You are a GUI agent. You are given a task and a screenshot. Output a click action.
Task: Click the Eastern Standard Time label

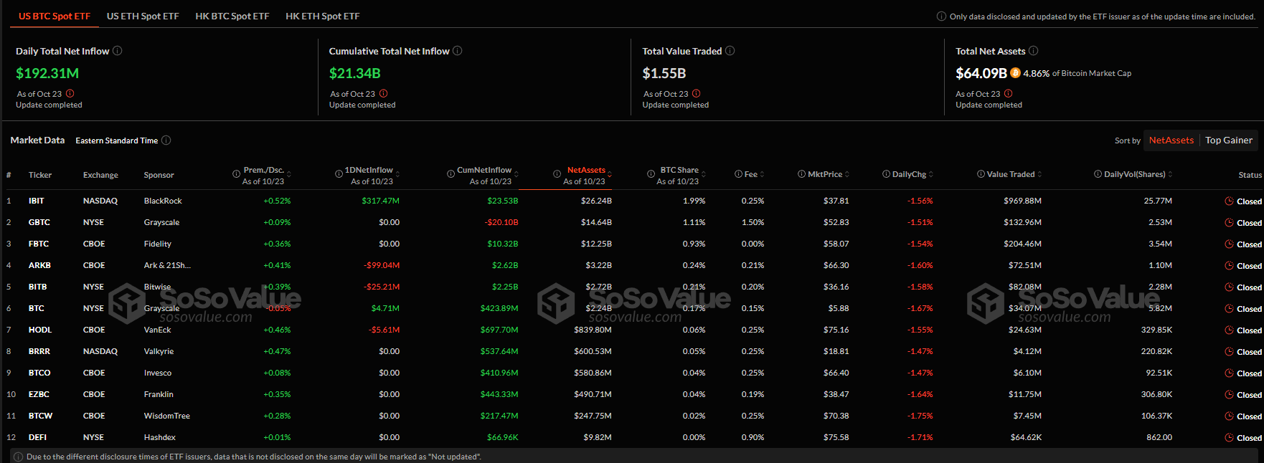(117, 140)
